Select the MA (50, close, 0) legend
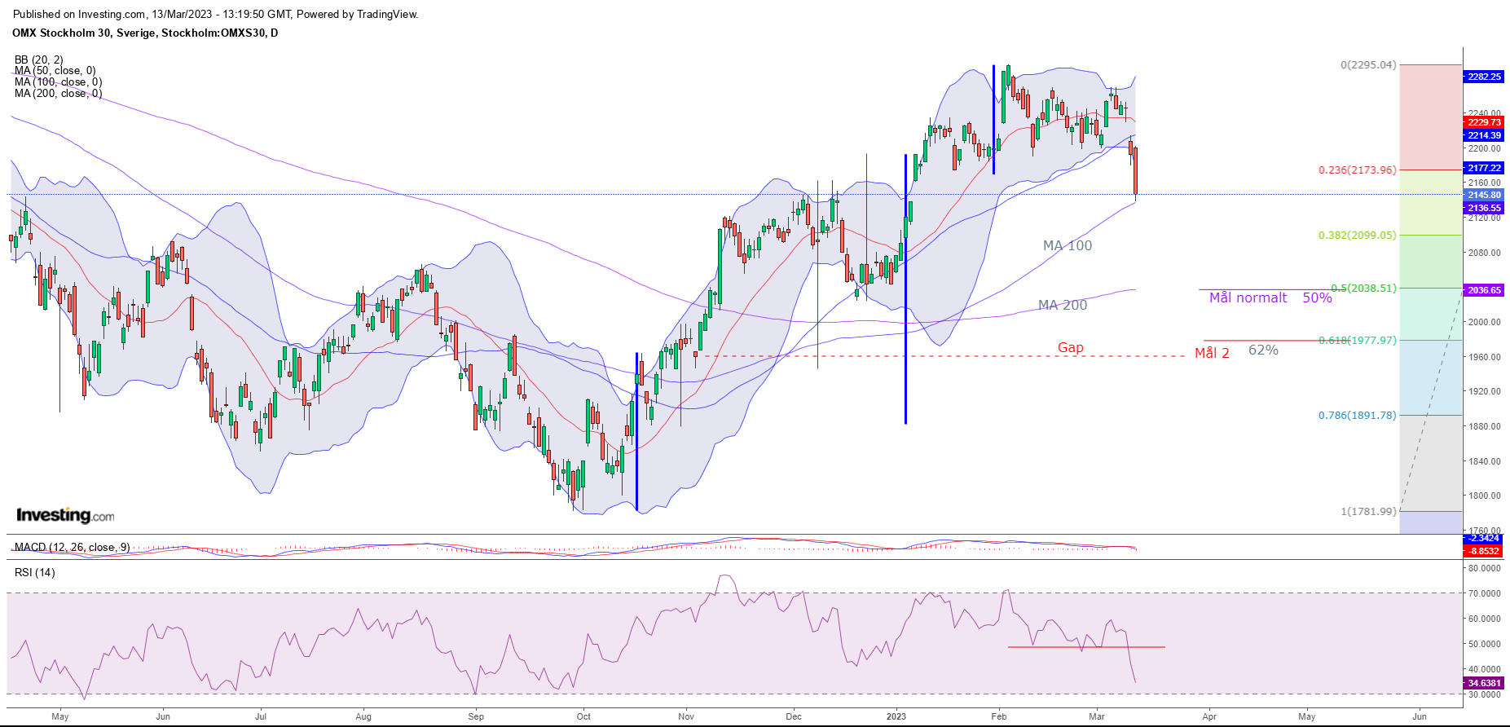This screenshot has height=727, width=1510. 55,71
